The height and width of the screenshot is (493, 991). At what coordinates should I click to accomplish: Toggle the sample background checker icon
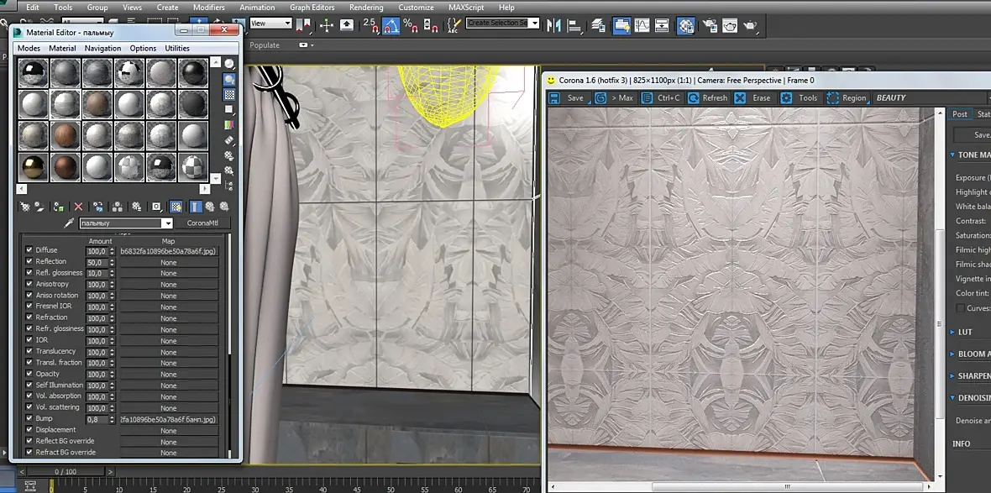[229, 95]
